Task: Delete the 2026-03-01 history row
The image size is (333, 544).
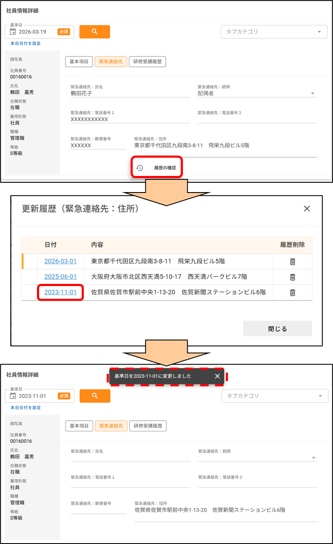Action: [x=293, y=261]
